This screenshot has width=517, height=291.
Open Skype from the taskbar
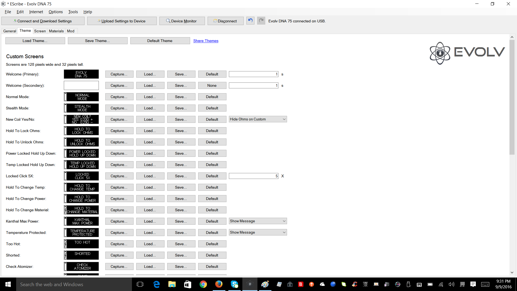coord(235,284)
